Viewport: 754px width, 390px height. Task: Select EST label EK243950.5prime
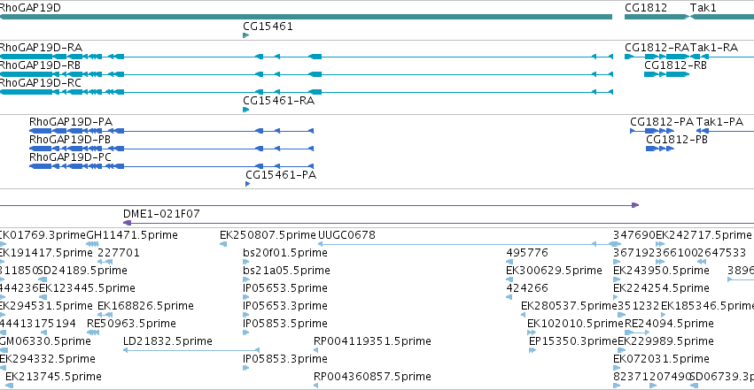pyautogui.click(x=661, y=270)
